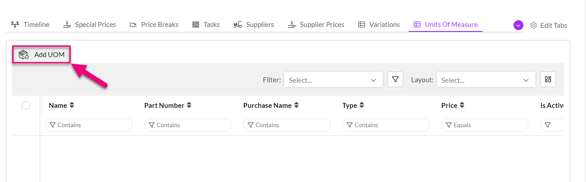Go to the Price Breaks tab
Viewport: 586px width, 182px height.
[154, 25]
